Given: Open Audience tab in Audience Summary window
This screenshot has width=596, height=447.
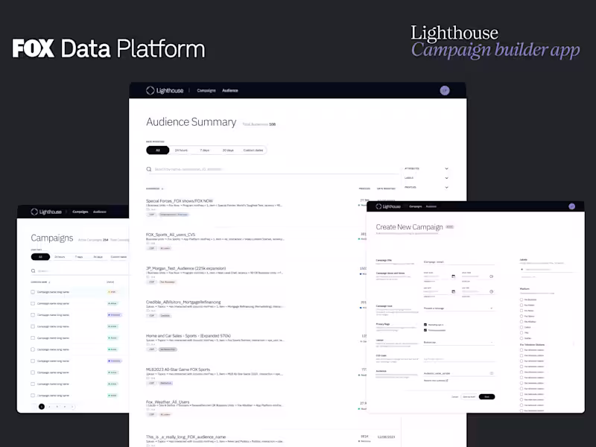Looking at the screenshot, I should (x=230, y=90).
